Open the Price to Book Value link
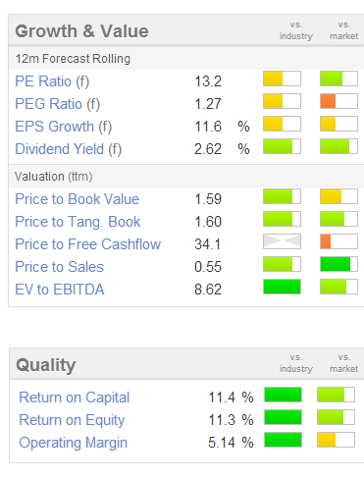 tap(78, 199)
